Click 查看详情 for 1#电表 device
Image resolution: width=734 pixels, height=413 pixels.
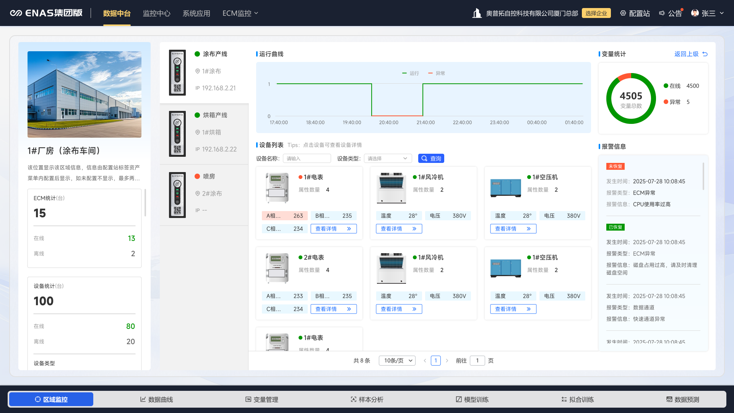coord(333,229)
